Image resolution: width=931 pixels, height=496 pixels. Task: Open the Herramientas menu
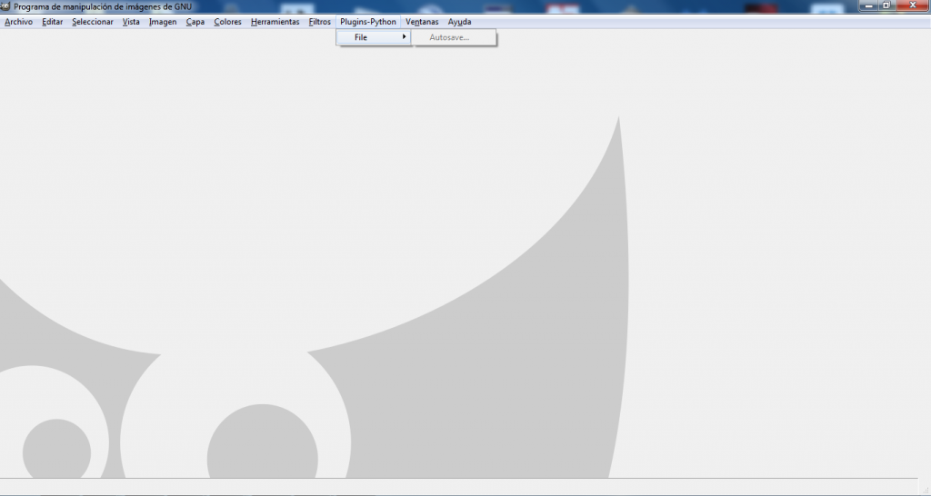pos(275,22)
